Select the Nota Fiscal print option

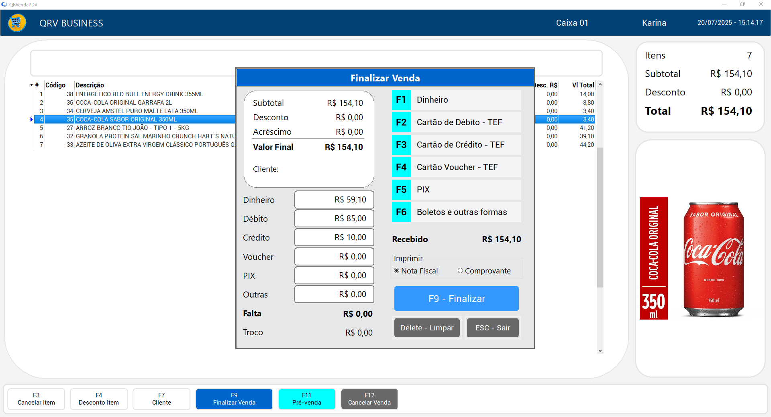point(397,271)
